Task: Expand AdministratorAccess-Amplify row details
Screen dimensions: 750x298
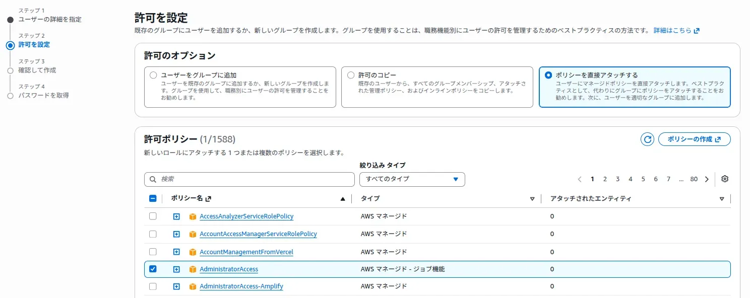Action: [x=176, y=286]
